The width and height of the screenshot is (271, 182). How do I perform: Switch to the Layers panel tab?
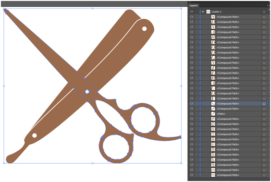coord(193,6)
